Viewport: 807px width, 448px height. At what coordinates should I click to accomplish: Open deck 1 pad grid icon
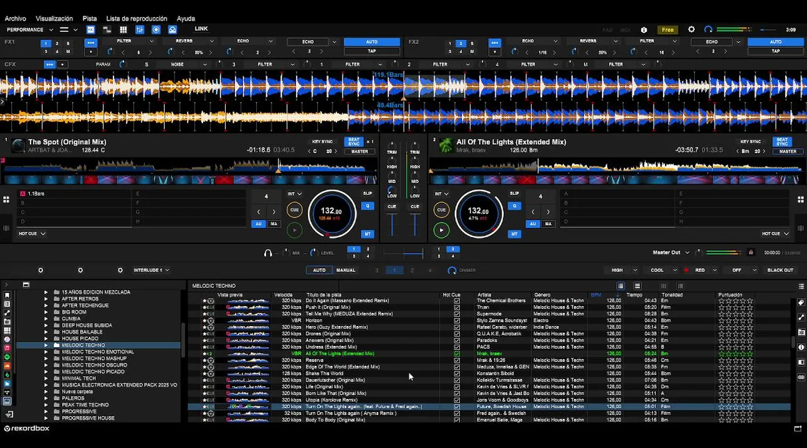point(6,200)
